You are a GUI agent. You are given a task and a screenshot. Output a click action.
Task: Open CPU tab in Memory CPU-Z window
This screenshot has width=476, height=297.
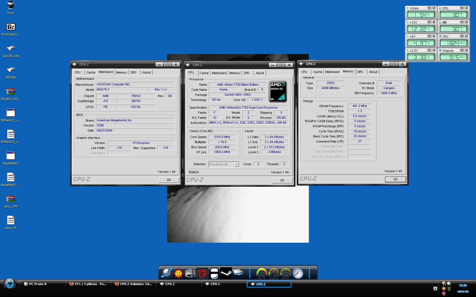304,72
